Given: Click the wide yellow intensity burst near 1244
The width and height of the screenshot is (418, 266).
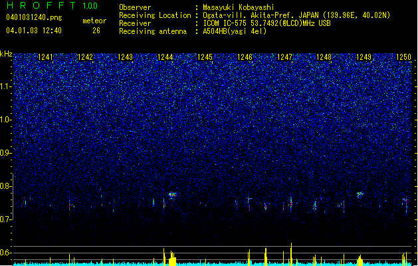Looking at the screenshot, I should point(173,259).
